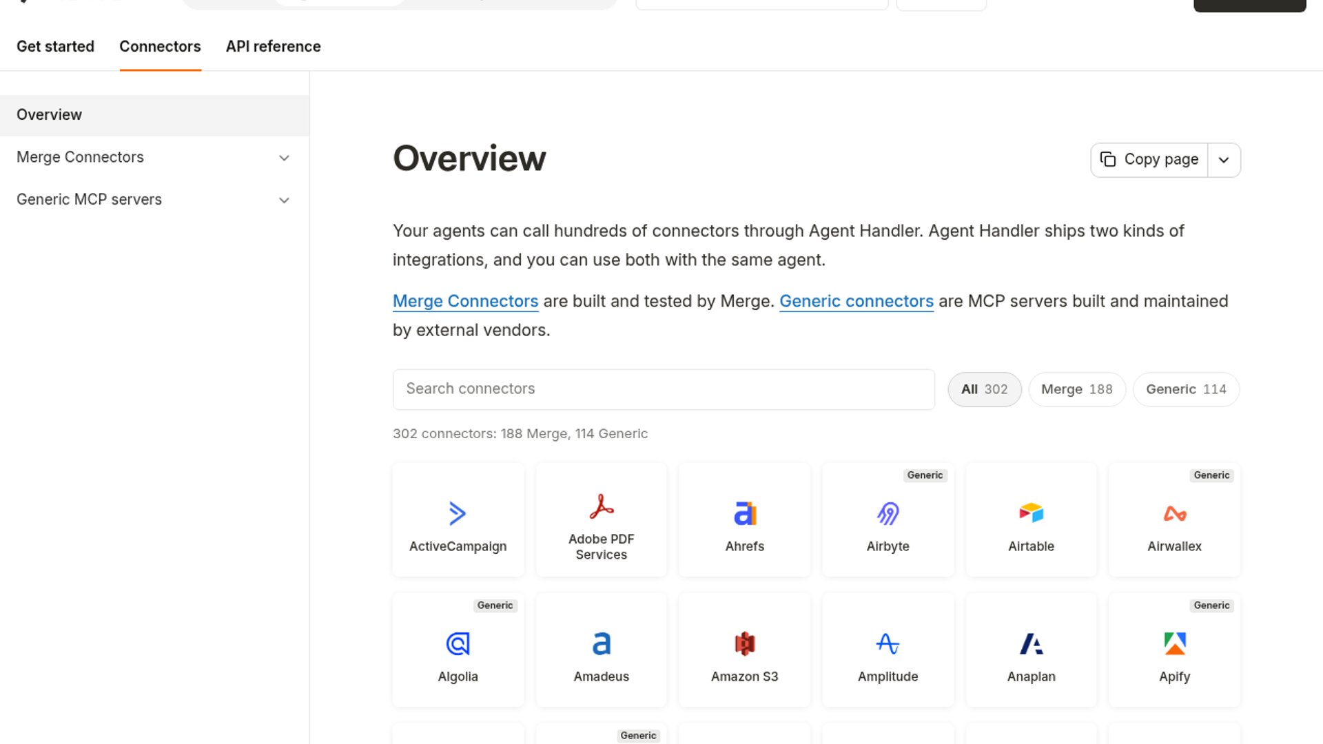
Task: Select the Algolia logo icon
Action: [x=458, y=643]
